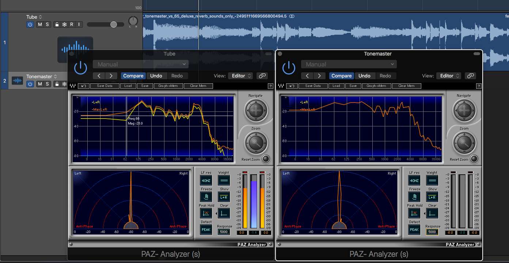The image size is (509, 263).
Task: Toggle Peak Hold in Tonemaster analyzer
Action: (x=414, y=213)
